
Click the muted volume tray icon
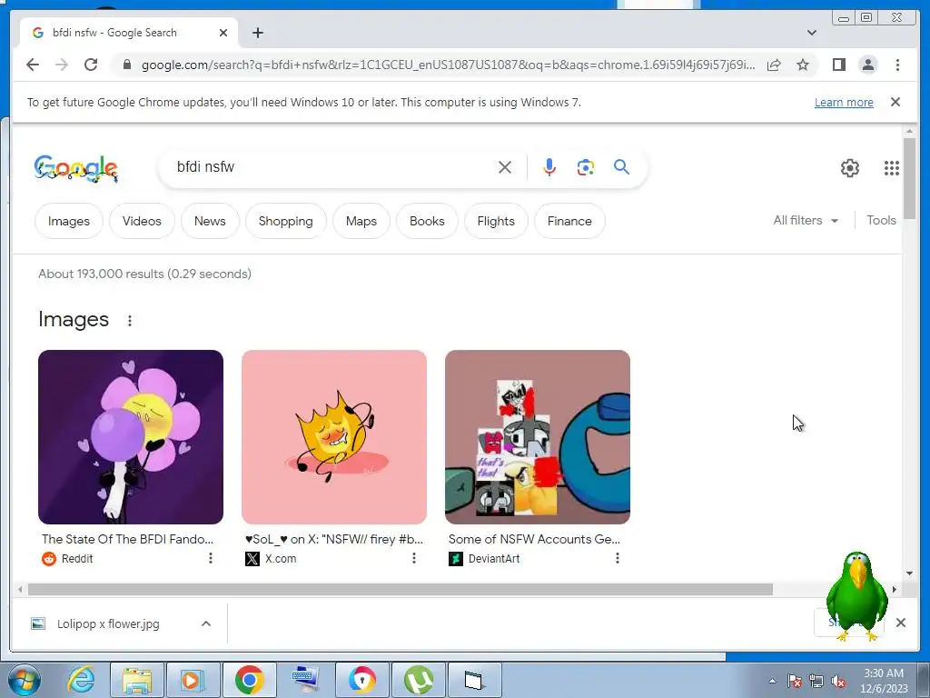[x=838, y=681]
